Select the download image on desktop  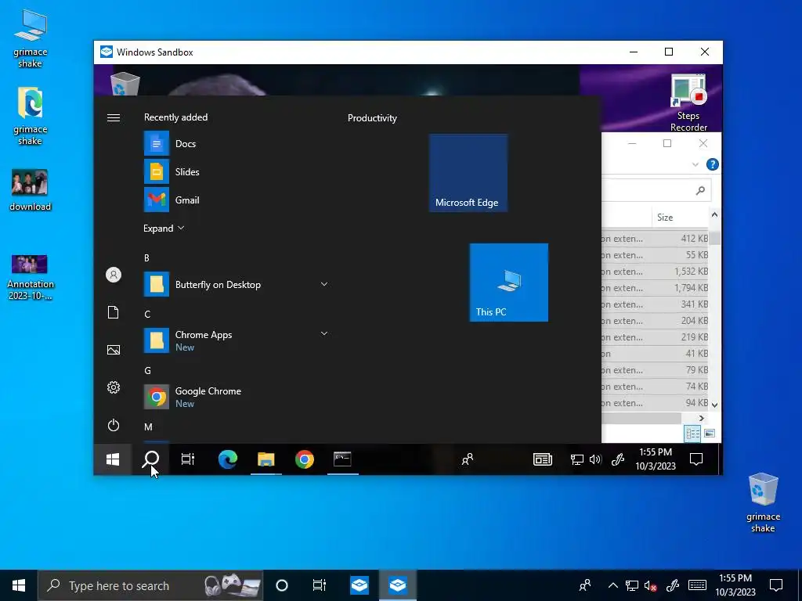coord(31,190)
